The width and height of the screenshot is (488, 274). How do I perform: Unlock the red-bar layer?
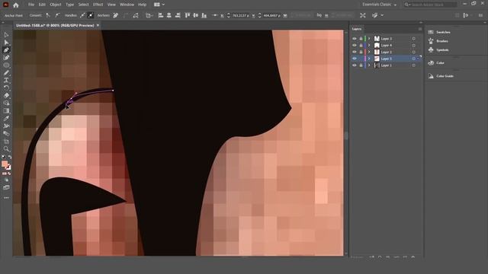pos(361,52)
